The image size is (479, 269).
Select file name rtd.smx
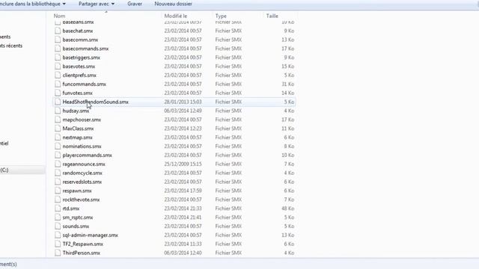(x=71, y=208)
